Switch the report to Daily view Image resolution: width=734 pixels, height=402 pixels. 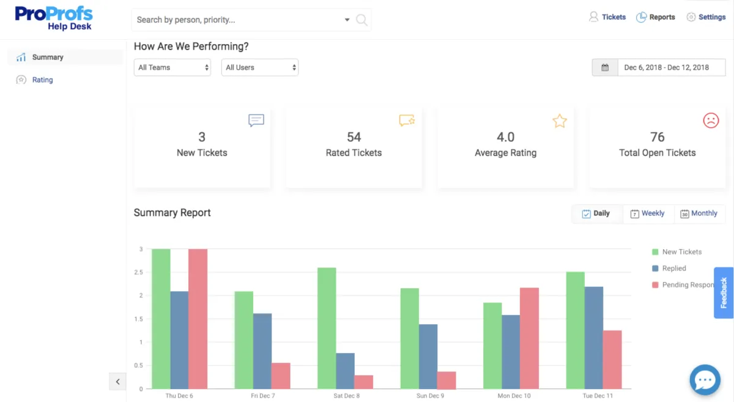point(596,214)
